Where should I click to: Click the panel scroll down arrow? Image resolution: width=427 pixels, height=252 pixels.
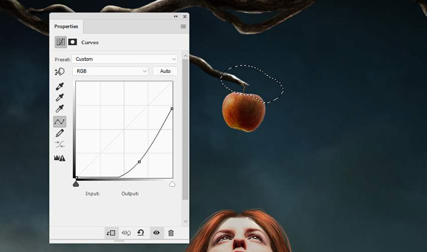pyautogui.click(x=186, y=221)
